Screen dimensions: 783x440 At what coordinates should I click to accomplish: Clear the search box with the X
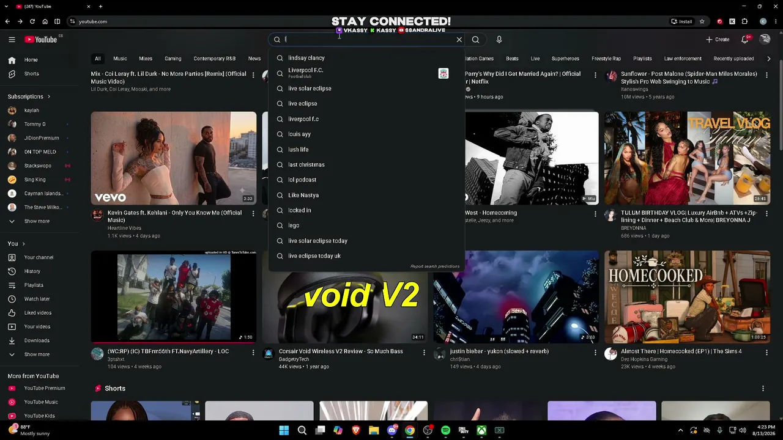459,40
